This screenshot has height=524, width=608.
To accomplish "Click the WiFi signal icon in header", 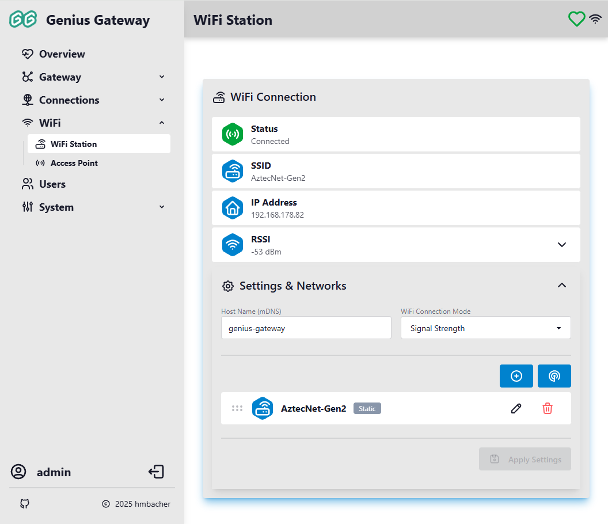I will [595, 20].
